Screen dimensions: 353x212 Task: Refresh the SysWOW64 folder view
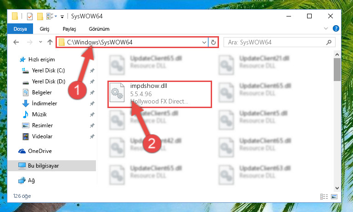click(x=213, y=42)
